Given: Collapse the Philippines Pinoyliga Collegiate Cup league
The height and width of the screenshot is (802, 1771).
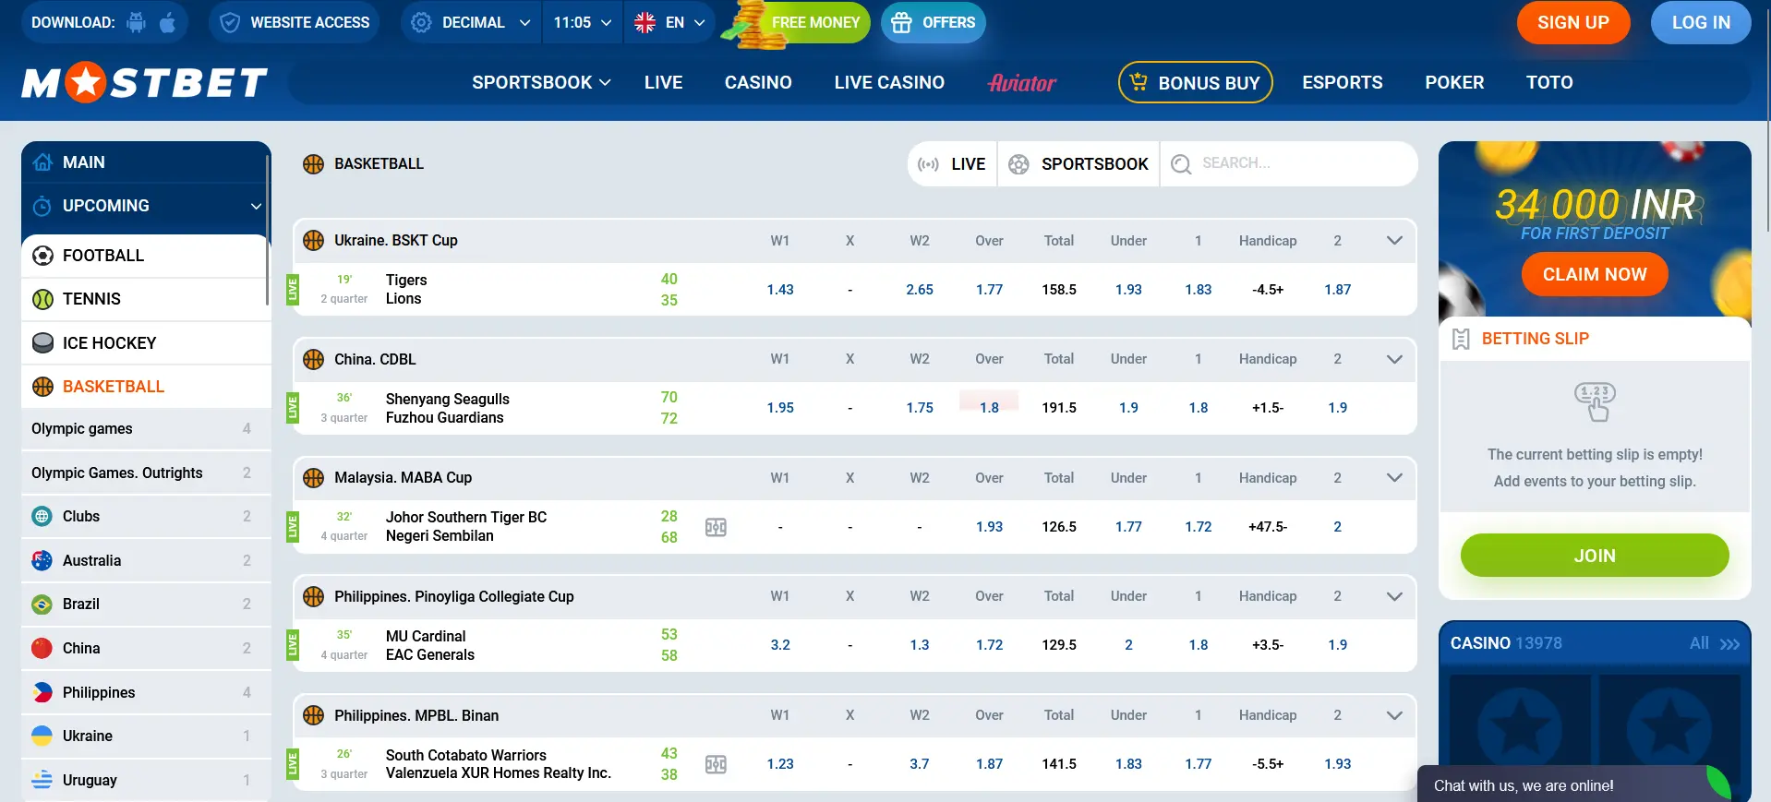Looking at the screenshot, I should pos(1394,596).
